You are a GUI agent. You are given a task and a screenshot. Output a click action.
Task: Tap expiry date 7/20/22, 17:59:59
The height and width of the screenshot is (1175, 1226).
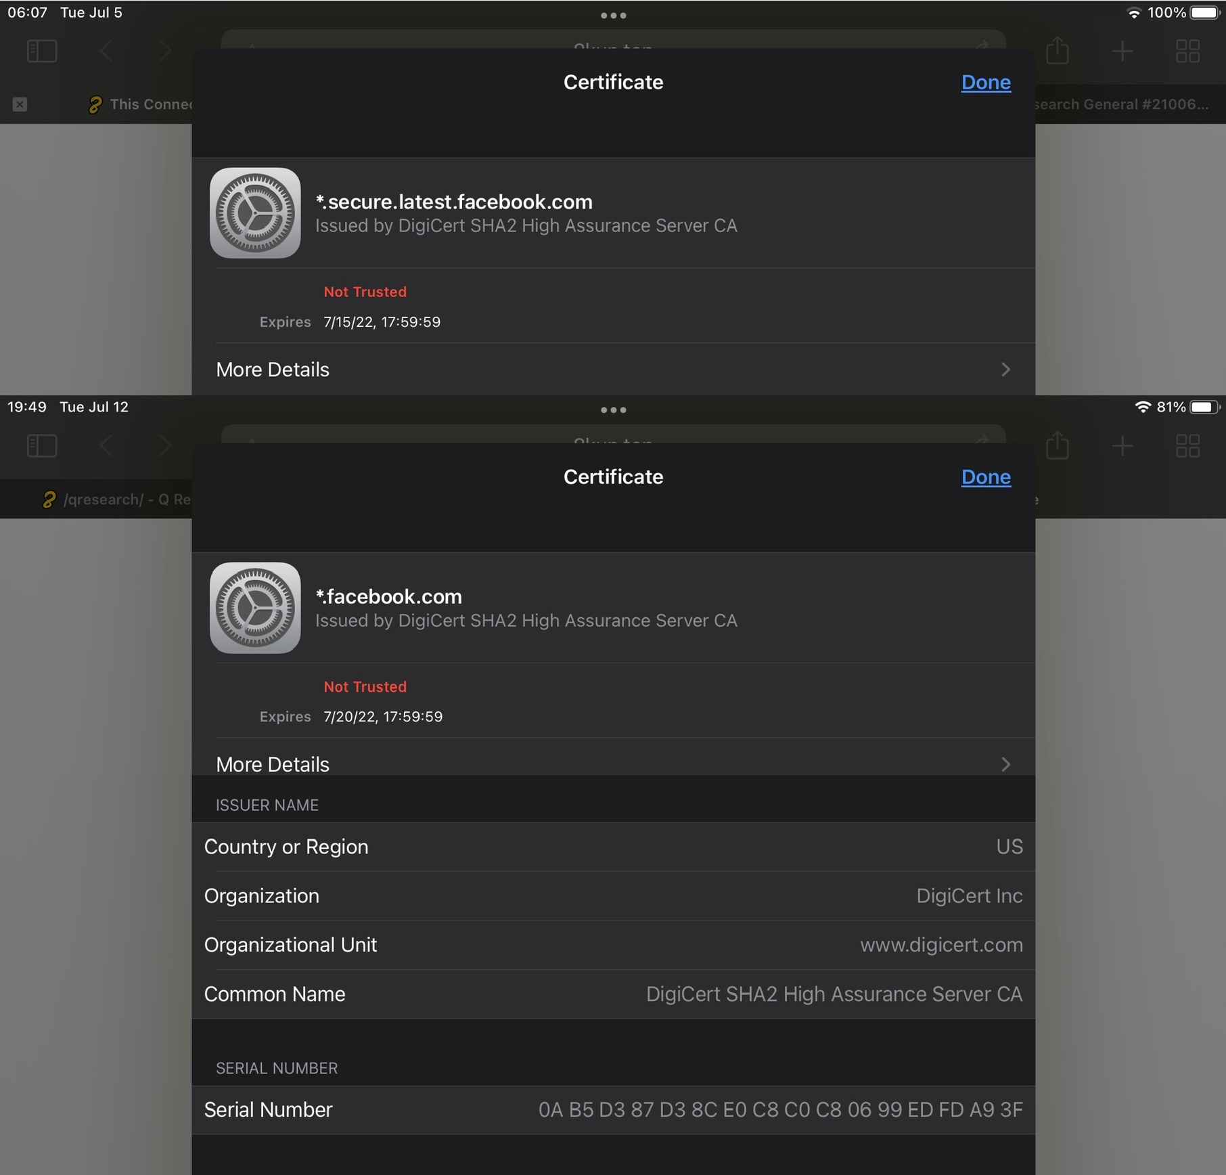click(x=383, y=717)
